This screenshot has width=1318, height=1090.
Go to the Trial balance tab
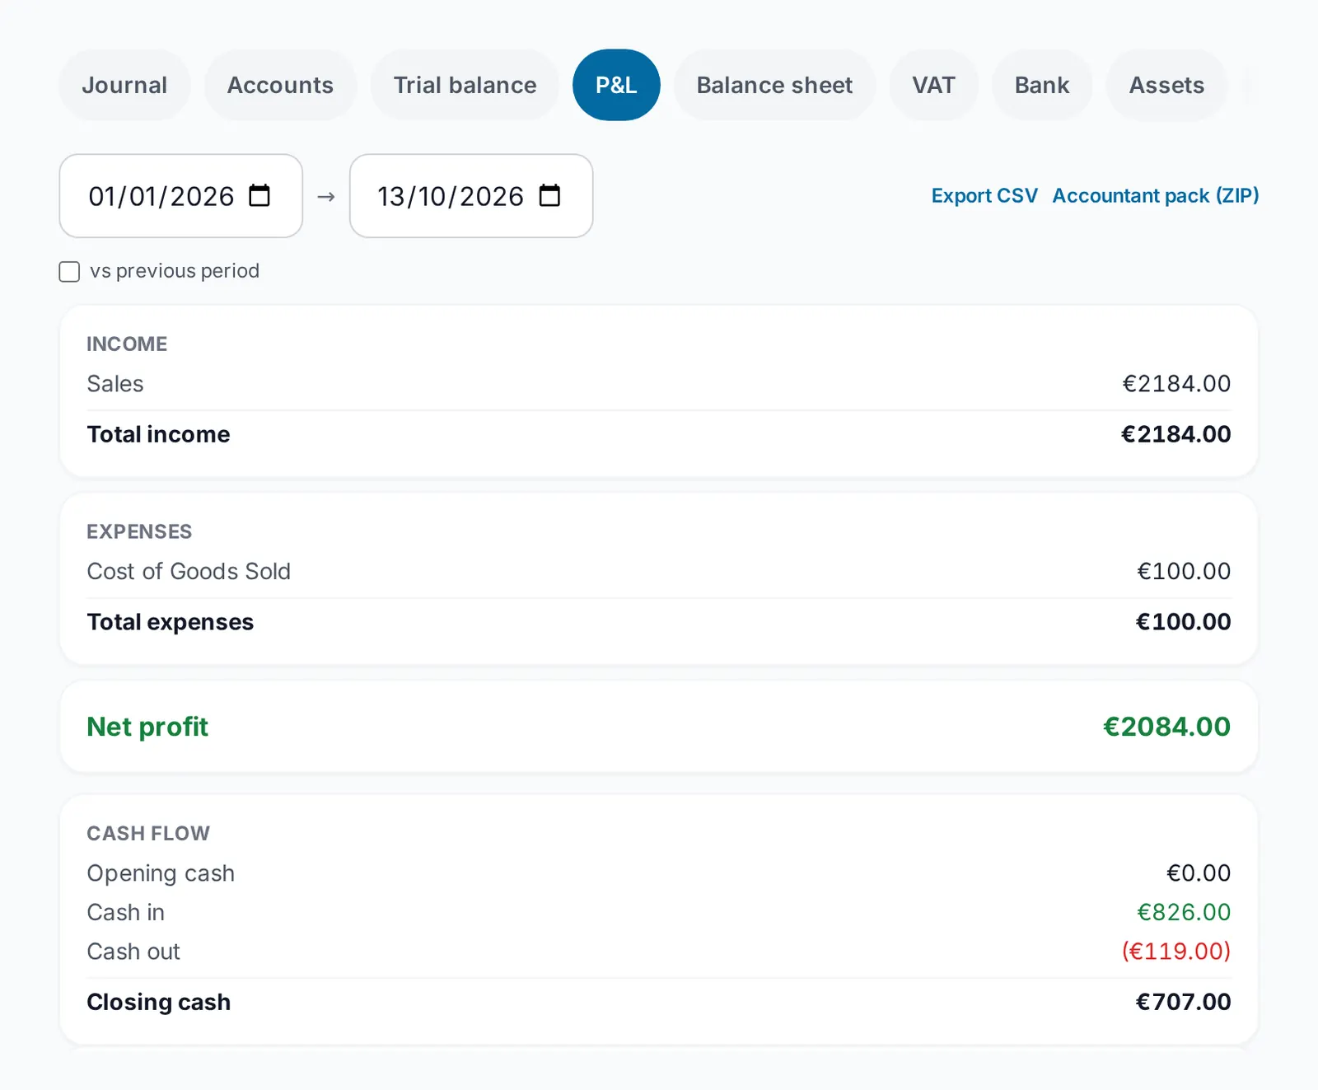tap(465, 85)
